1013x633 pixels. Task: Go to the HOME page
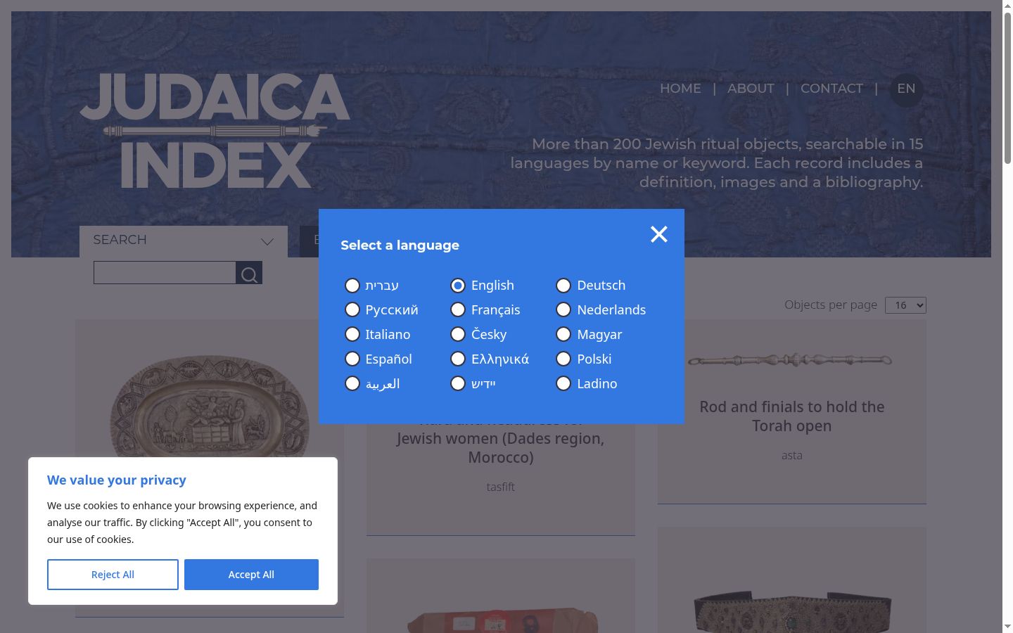pos(680,89)
